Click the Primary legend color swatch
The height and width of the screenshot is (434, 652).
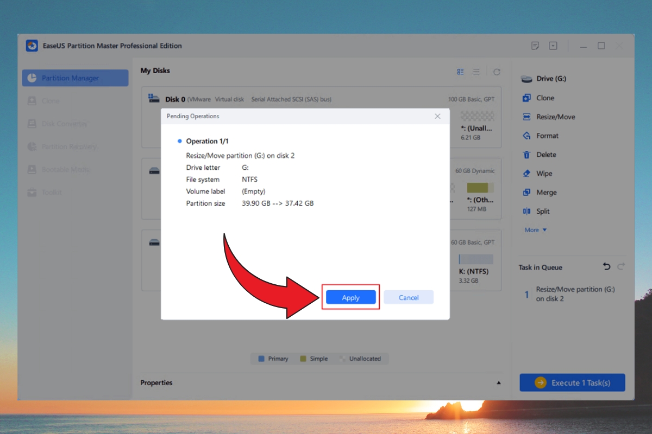(x=261, y=359)
